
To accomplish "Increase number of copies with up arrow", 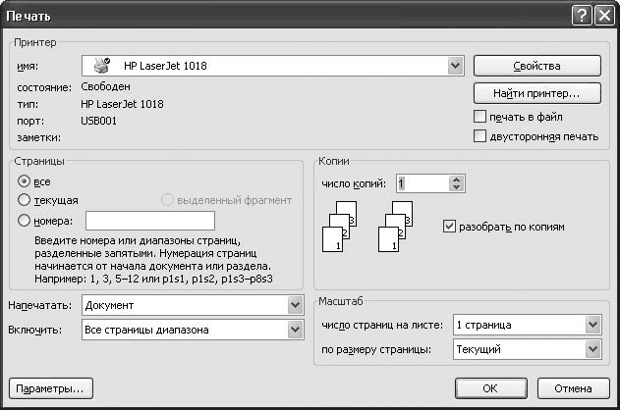I will (455, 179).
